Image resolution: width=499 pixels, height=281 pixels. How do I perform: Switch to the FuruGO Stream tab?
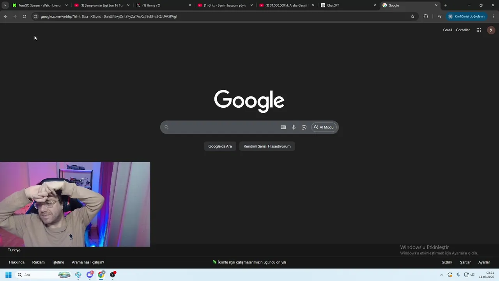(40, 5)
